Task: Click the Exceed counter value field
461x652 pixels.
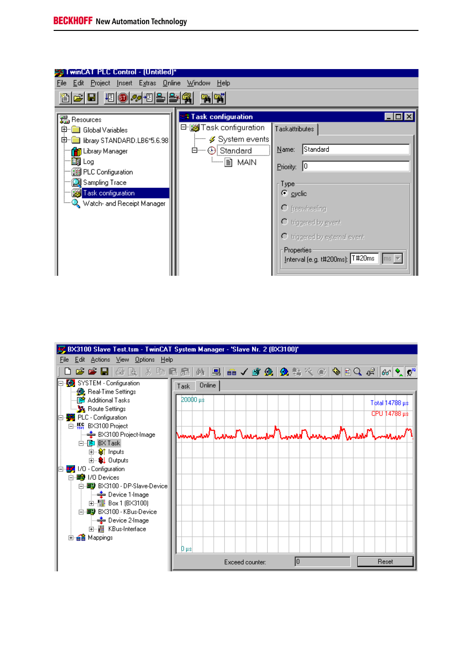Action: pos(322,562)
